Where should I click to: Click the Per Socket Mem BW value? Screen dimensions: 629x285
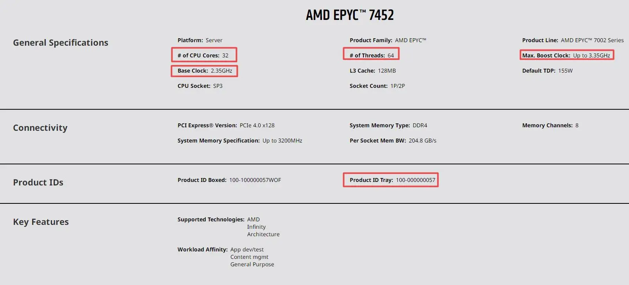(422, 141)
